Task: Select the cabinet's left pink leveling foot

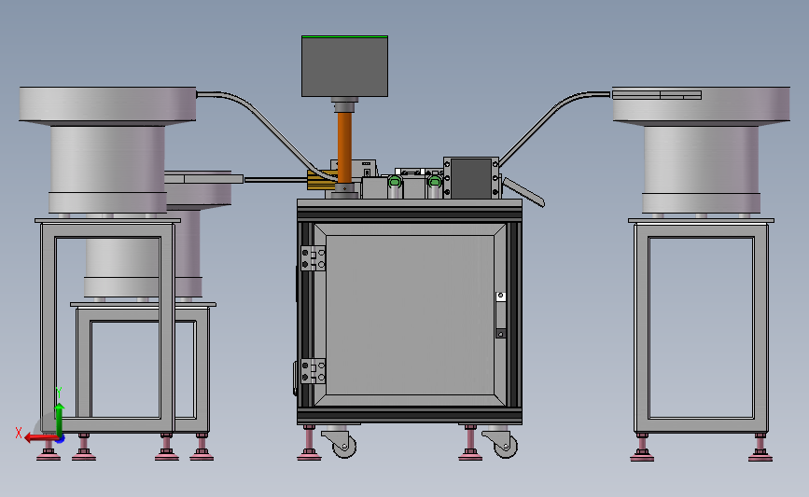Action: [309, 443]
